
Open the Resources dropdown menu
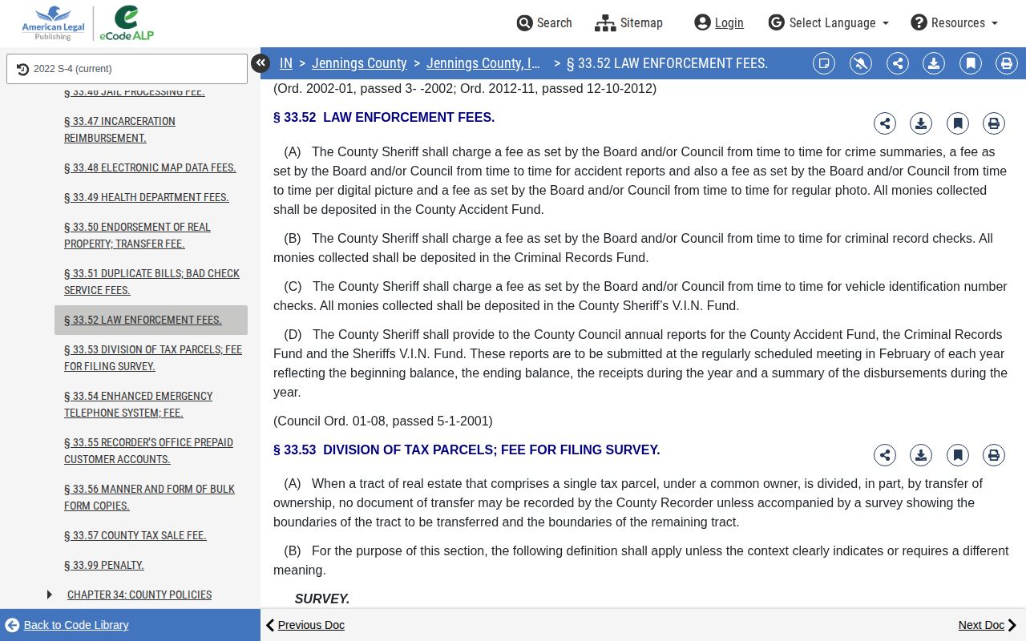[x=955, y=22]
